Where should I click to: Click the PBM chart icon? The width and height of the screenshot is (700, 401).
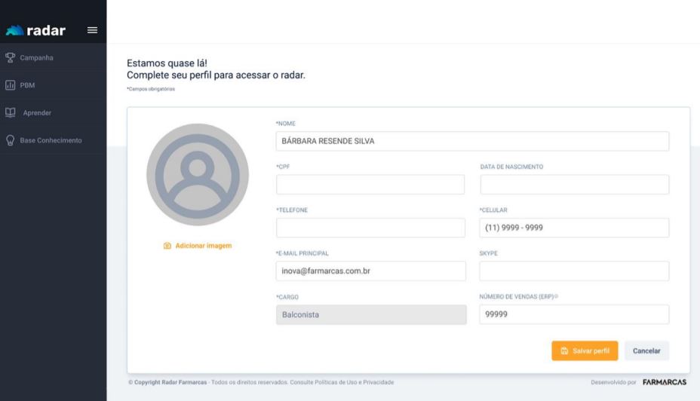[x=11, y=85]
